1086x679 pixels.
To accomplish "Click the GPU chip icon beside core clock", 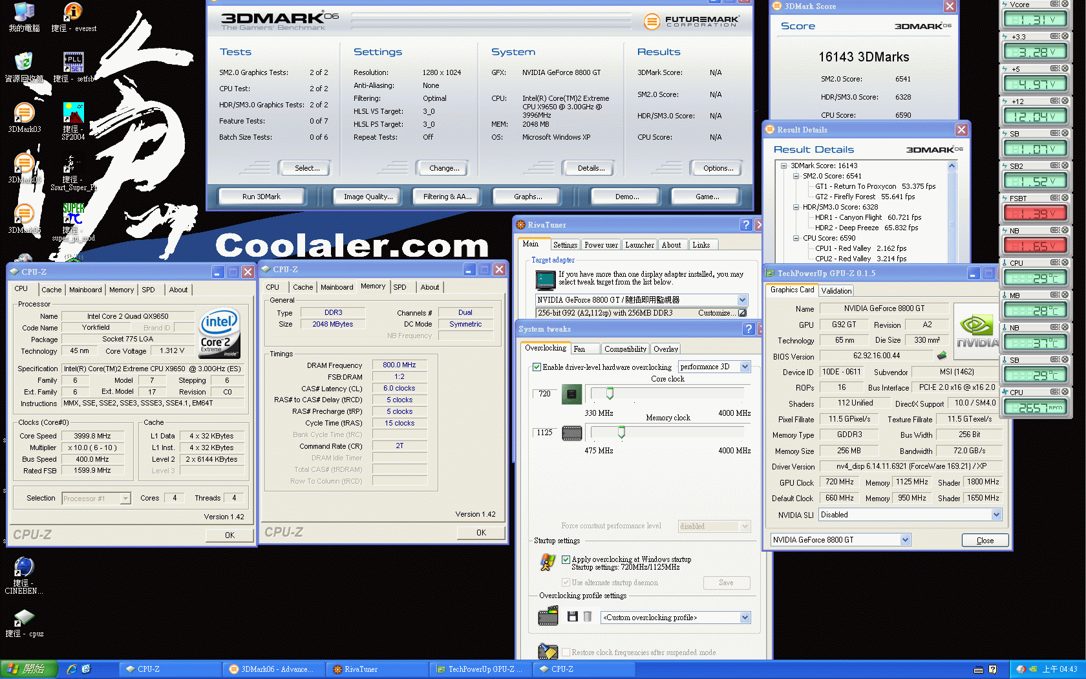I will click(571, 394).
